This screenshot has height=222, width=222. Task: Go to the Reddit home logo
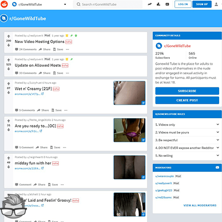click(x=4, y=4)
